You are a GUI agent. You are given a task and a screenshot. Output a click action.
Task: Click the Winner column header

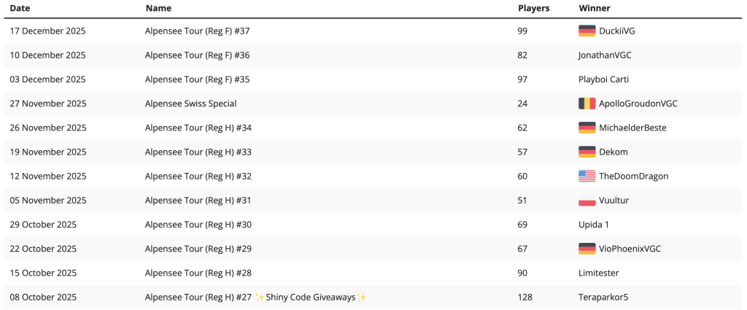[594, 8]
